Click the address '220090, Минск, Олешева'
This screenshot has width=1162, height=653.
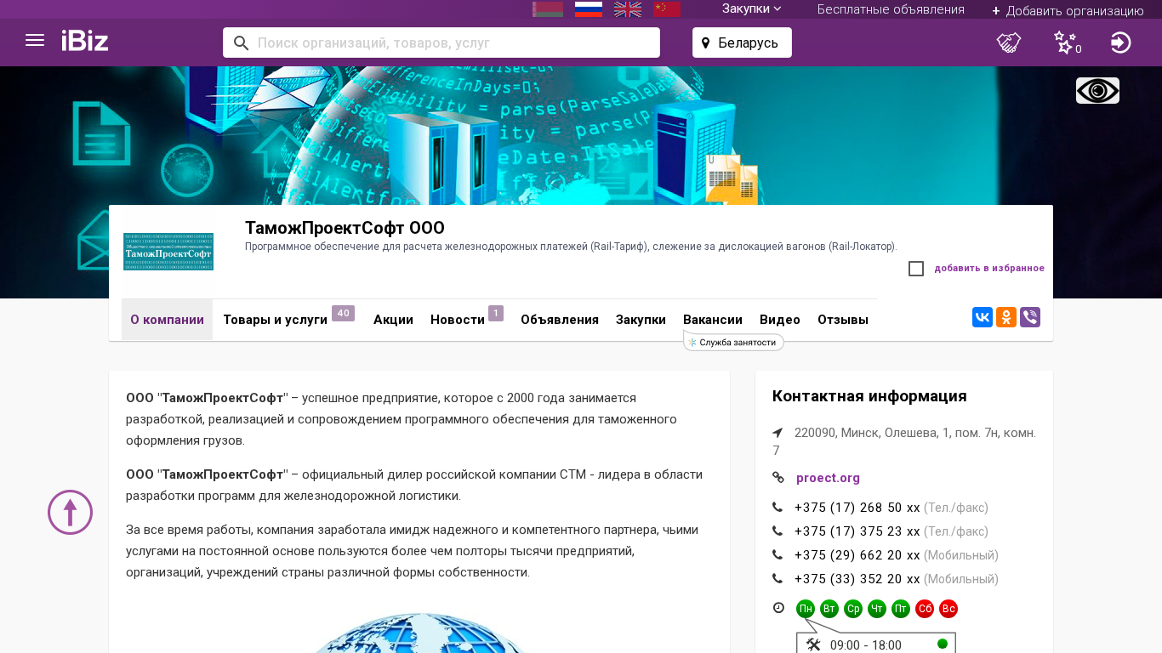[x=904, y=441]
